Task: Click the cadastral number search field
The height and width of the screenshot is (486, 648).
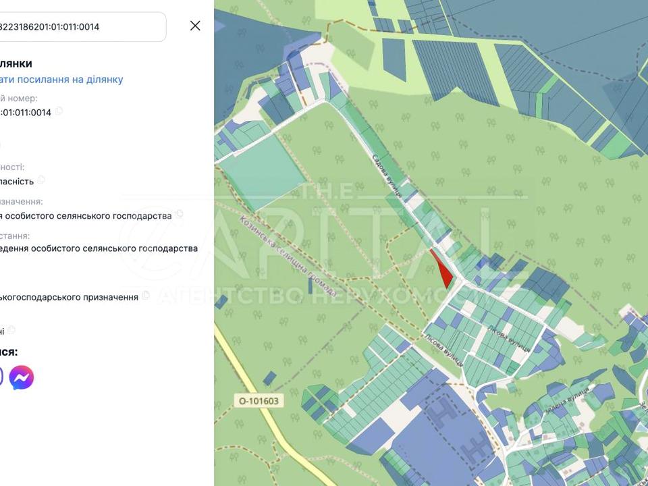Action: 81,27
